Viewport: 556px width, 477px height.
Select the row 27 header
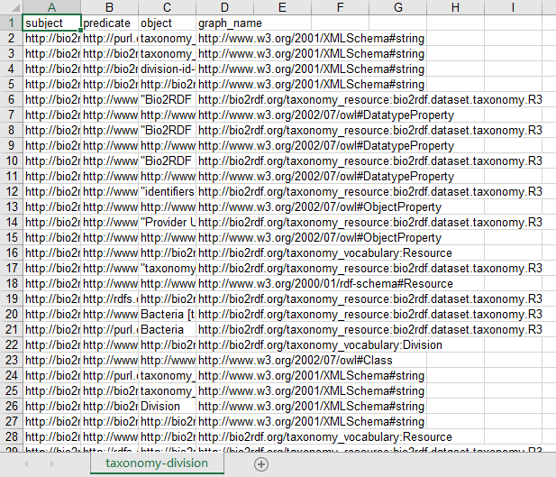[10, 421]
